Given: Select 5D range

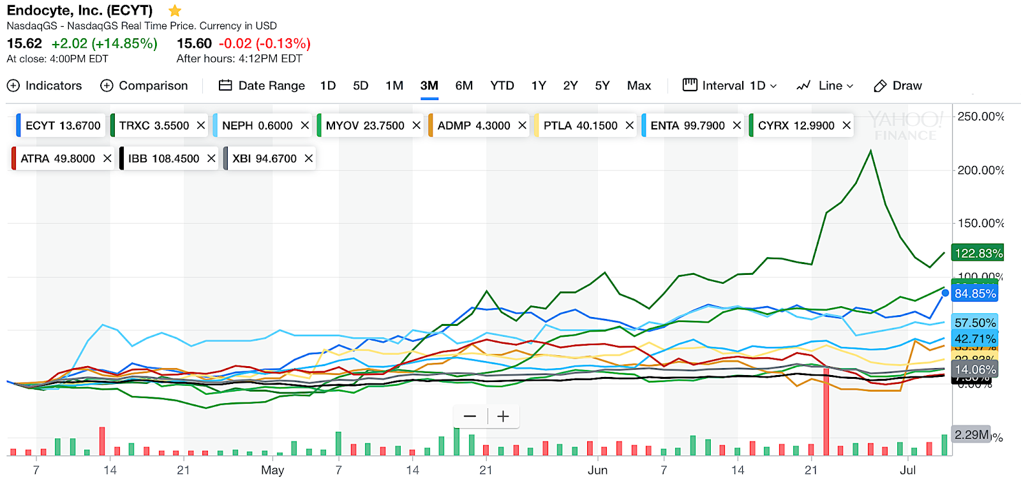Looking at the screenshot, I should [361, 85].
